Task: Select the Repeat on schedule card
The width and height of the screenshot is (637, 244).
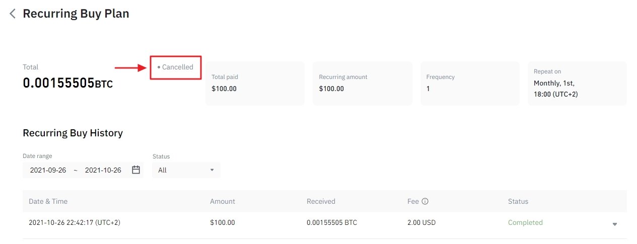Action: click(x=577, y=84)
